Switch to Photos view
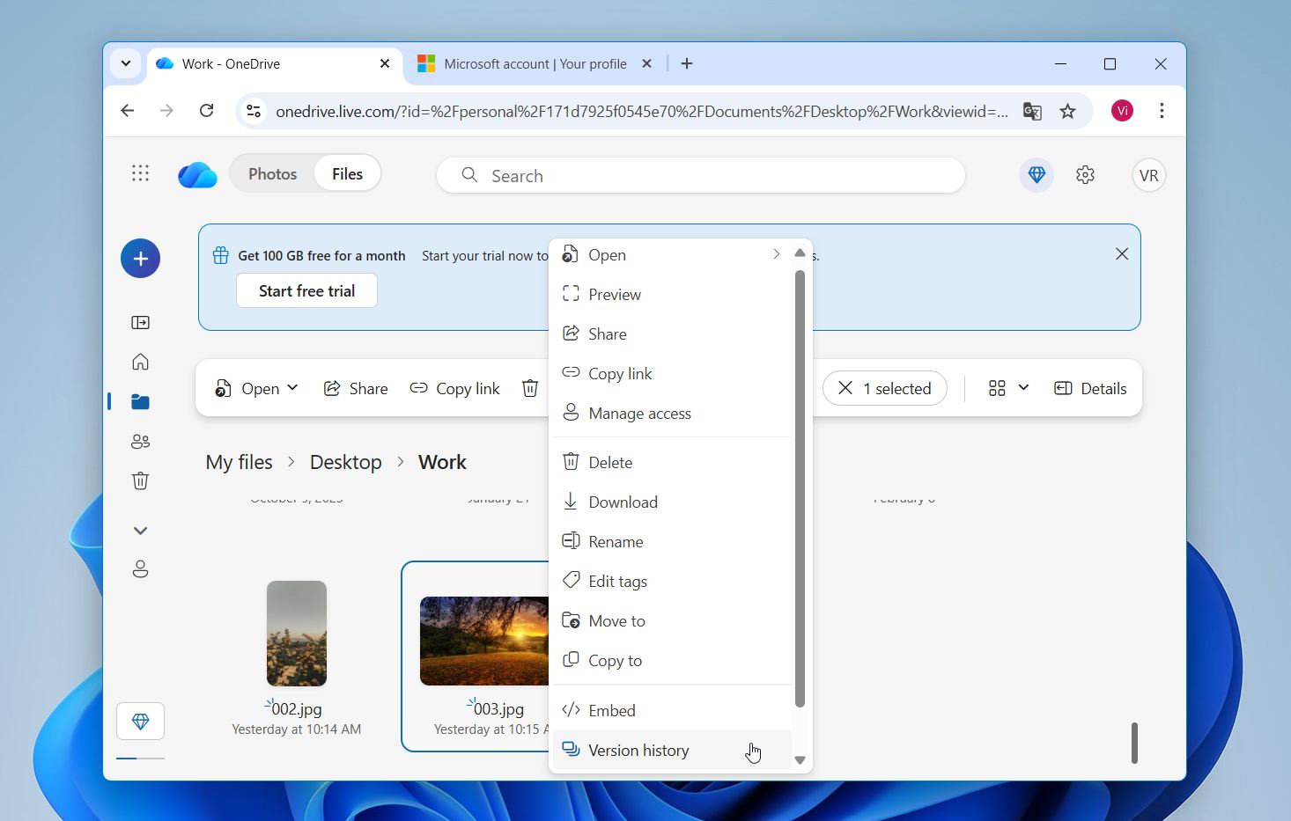This screenshot has height=821, width=1291. [x=271, y=172]
